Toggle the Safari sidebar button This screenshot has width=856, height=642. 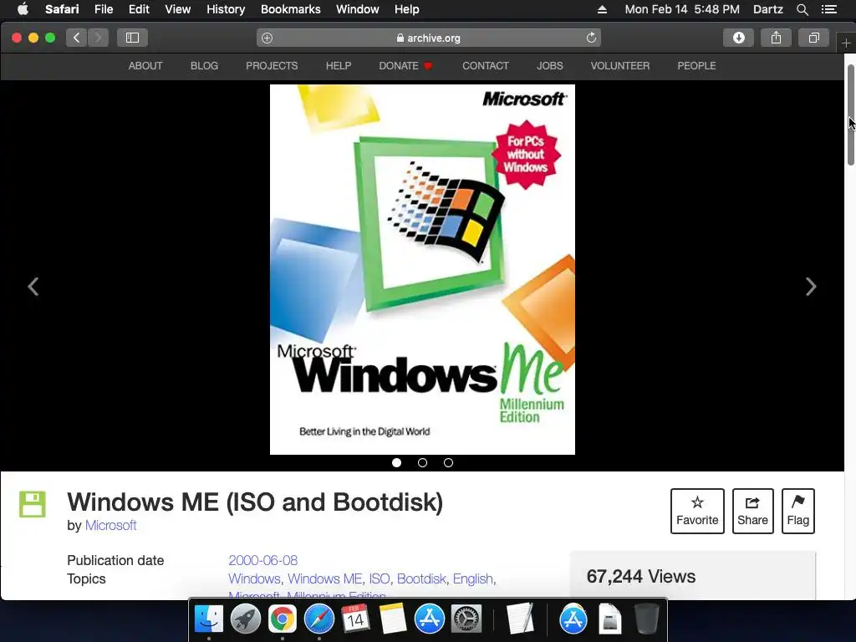pos(133,38)
